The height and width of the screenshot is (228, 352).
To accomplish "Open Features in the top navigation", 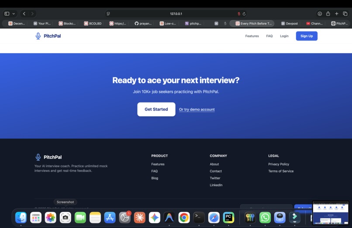I will tap(252, 36).
